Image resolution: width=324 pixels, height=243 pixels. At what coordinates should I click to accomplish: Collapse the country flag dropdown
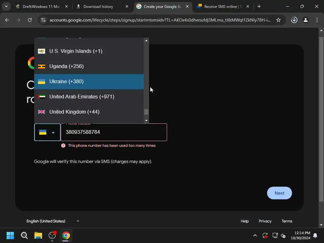[47, 132]
